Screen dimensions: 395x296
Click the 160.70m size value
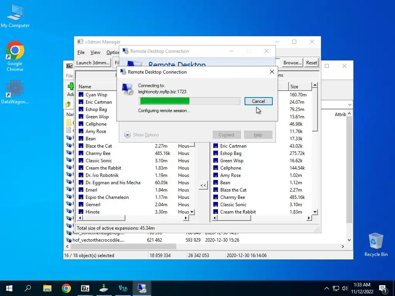298,95
